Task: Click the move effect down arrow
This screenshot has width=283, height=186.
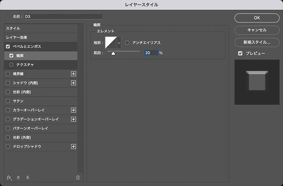Action: click(x=28, y=178)
